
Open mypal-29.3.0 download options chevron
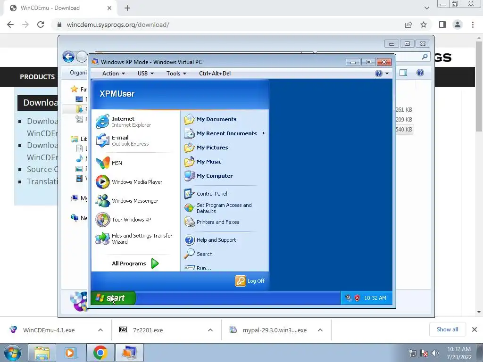tap(320, 330)
